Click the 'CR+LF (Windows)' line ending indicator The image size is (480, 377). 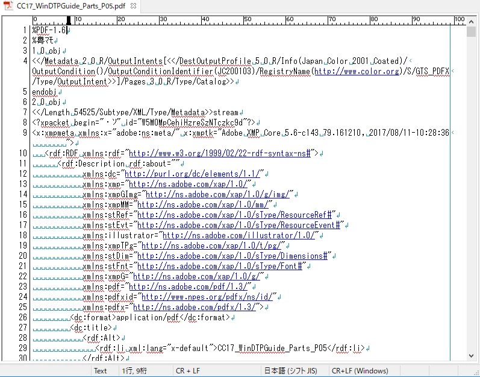[360, 371]
